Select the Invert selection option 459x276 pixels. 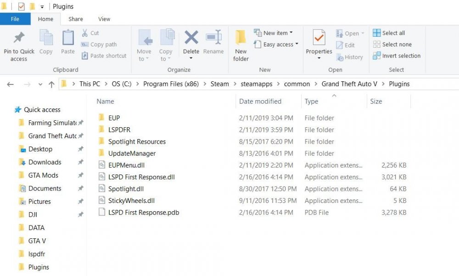pyautogui.click(x=397, y=56)
